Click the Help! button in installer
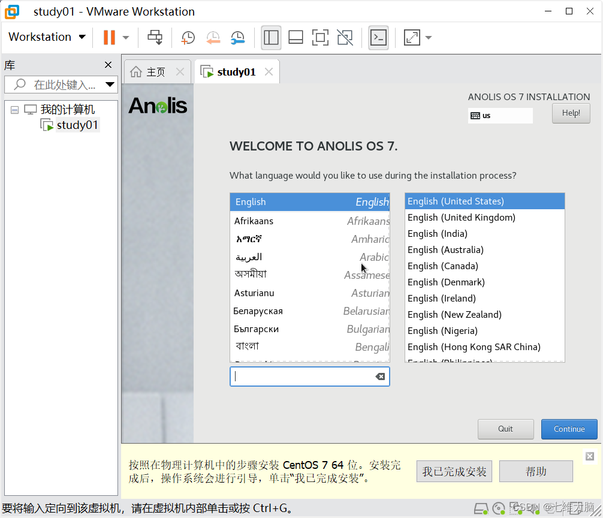This screenshot has height=518, width=603. coord(571,113)
